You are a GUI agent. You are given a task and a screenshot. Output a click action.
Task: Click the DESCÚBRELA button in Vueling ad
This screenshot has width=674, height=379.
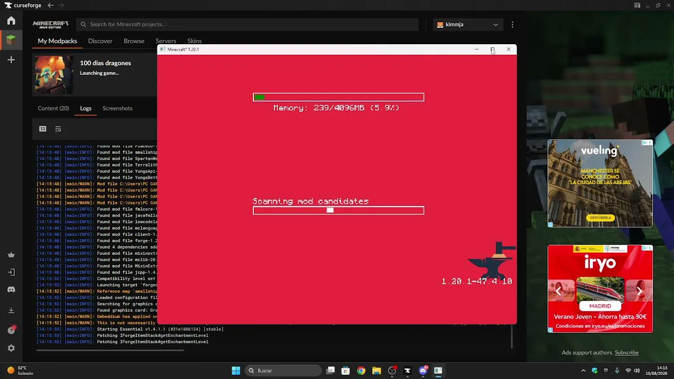(600, 217)
